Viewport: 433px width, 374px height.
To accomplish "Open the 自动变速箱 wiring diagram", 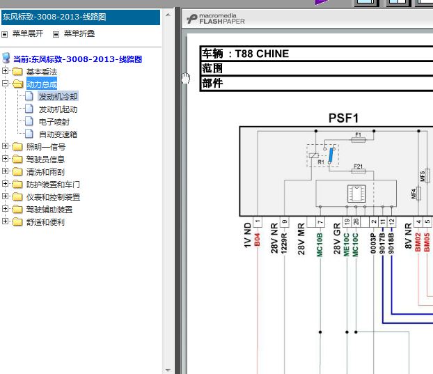I will [58, 134].
